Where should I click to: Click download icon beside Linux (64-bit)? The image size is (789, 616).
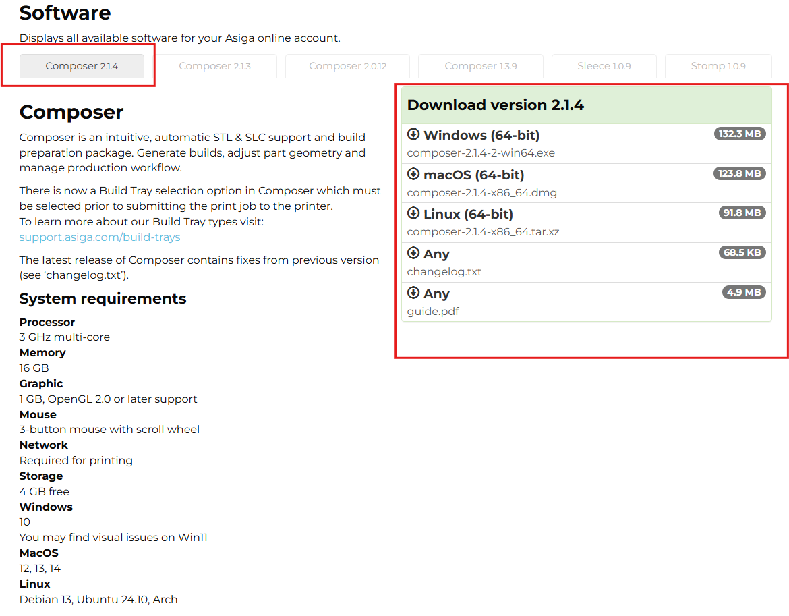click(x=413, y=213)
